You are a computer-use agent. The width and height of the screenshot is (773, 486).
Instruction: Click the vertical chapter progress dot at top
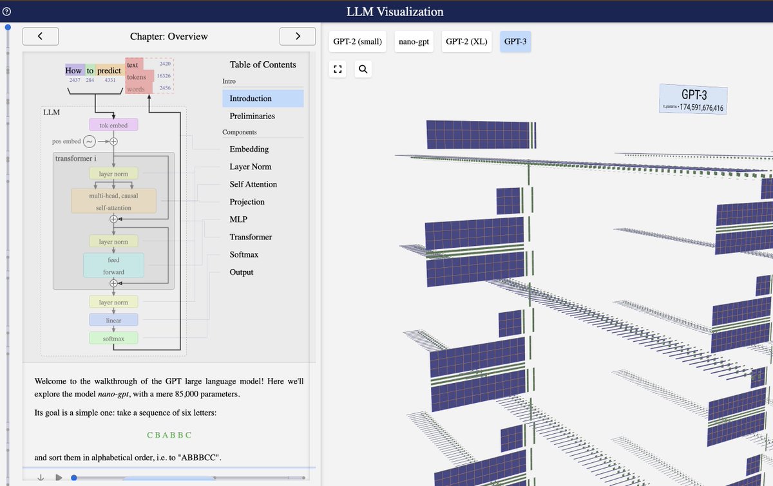[x=8, y=28]
